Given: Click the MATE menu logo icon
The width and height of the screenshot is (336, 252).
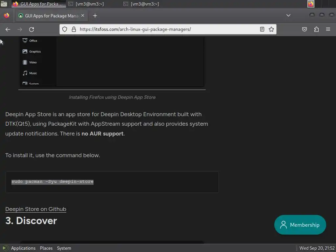Looking at the screenshot, I should [5, 248].
